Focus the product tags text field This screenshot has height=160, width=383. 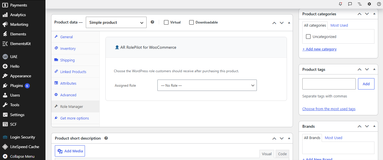329,84
